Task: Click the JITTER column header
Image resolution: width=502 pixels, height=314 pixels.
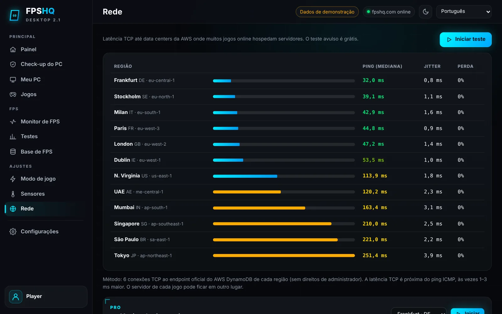Action: tap(432, 66)
